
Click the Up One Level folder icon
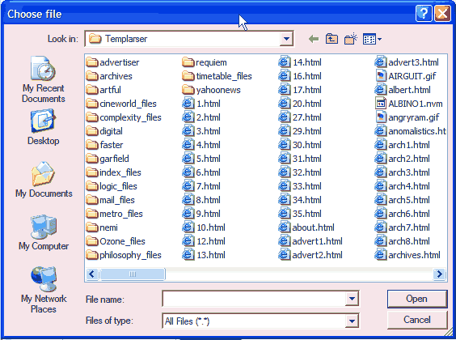tap(331, 39)
